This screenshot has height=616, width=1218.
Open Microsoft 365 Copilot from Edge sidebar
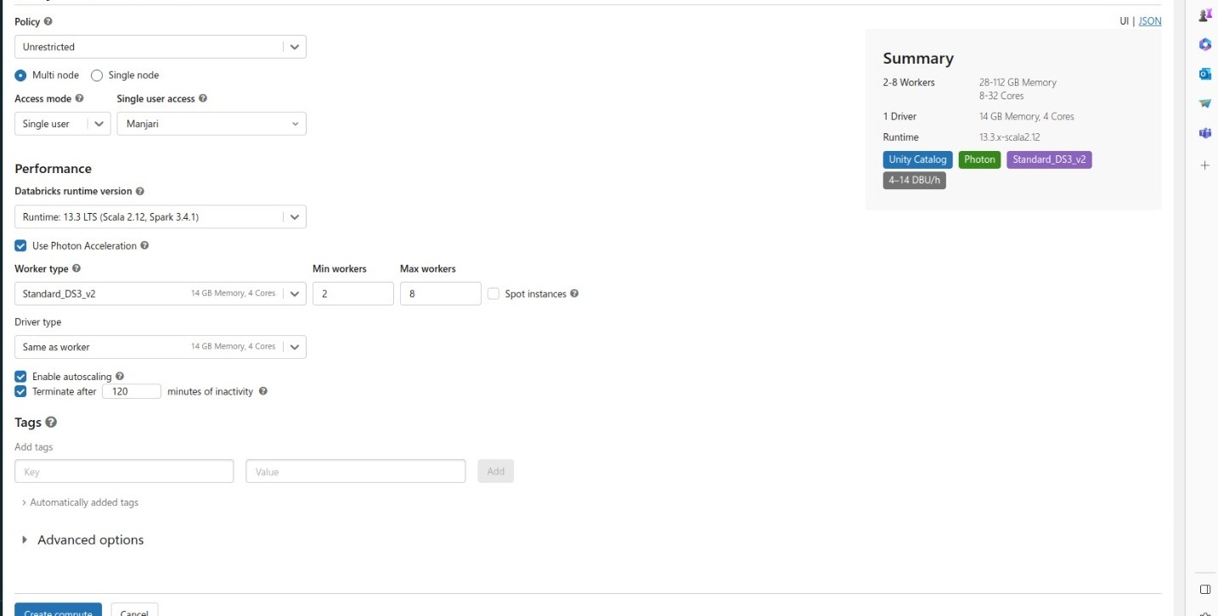1204,43
